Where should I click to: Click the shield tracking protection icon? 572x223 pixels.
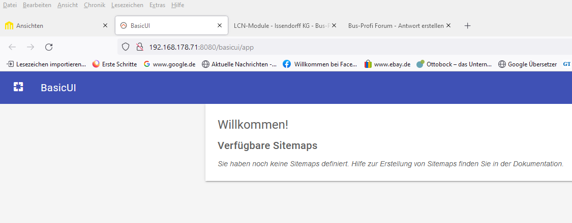pyautogui.click(x=126, y=47)
